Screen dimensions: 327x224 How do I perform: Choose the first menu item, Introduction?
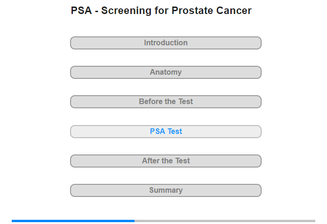[x=166, y=43]
